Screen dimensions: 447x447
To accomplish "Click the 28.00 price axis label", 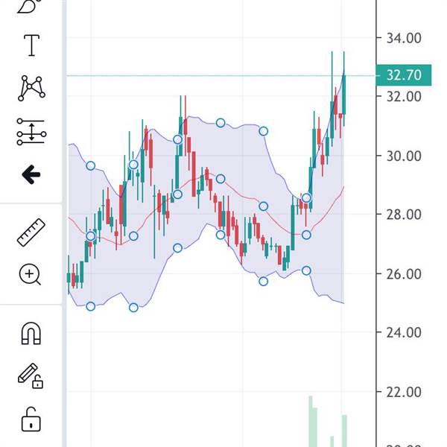I will pos(404,215).
